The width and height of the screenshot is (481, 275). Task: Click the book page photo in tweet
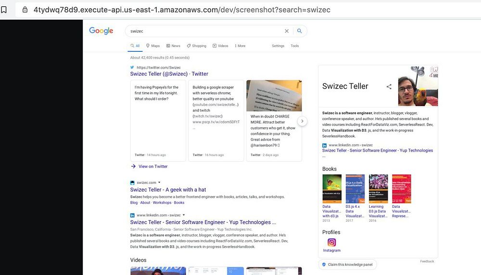click(274, 96)
